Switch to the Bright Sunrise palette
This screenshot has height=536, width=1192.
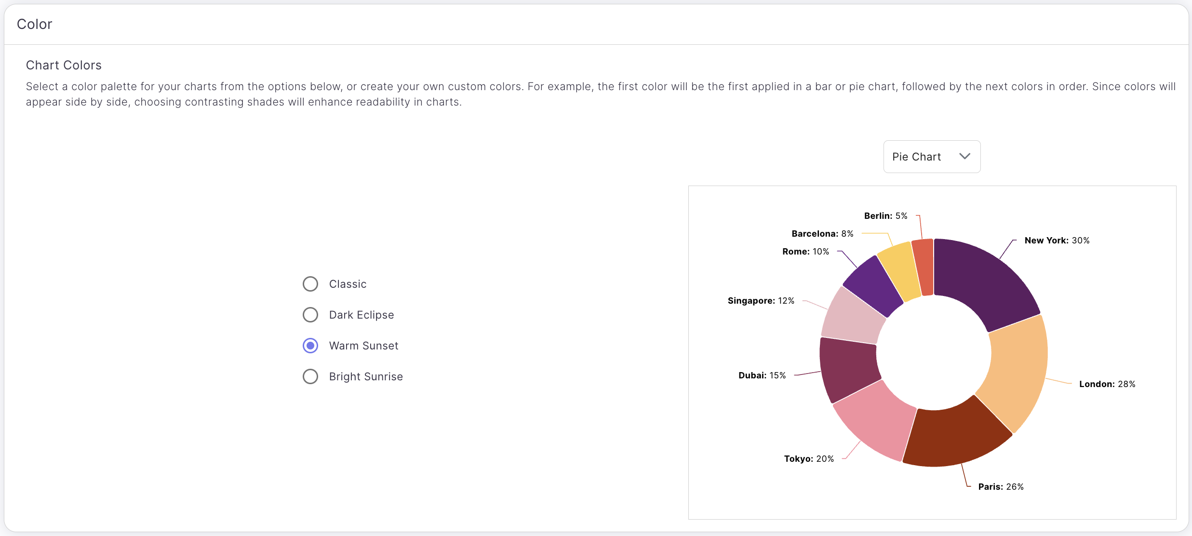[x=310, y=376]
